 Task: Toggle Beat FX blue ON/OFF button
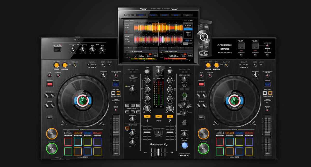coord(184,145)
